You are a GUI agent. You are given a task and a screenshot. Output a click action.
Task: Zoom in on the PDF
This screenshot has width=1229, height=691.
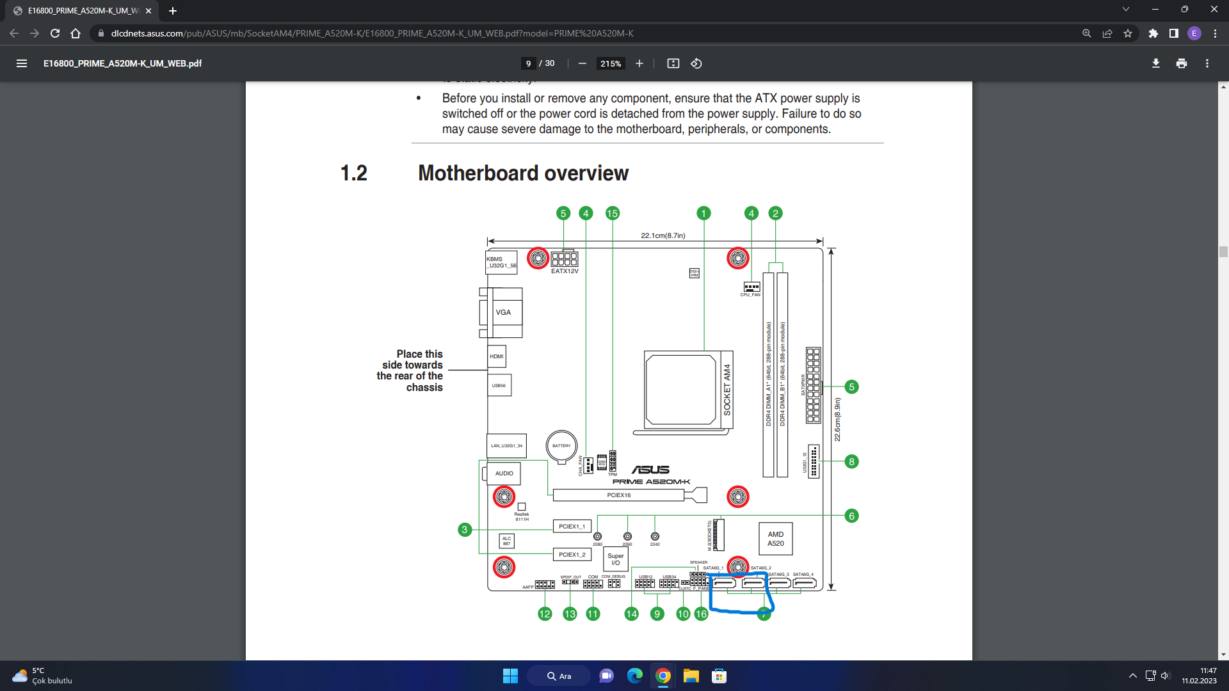639,63
